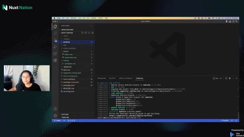Image resolution: width=244 pixels, height=137 pixels.
Task: Select the zsh terminal shell label
Action: coord(215,78)
